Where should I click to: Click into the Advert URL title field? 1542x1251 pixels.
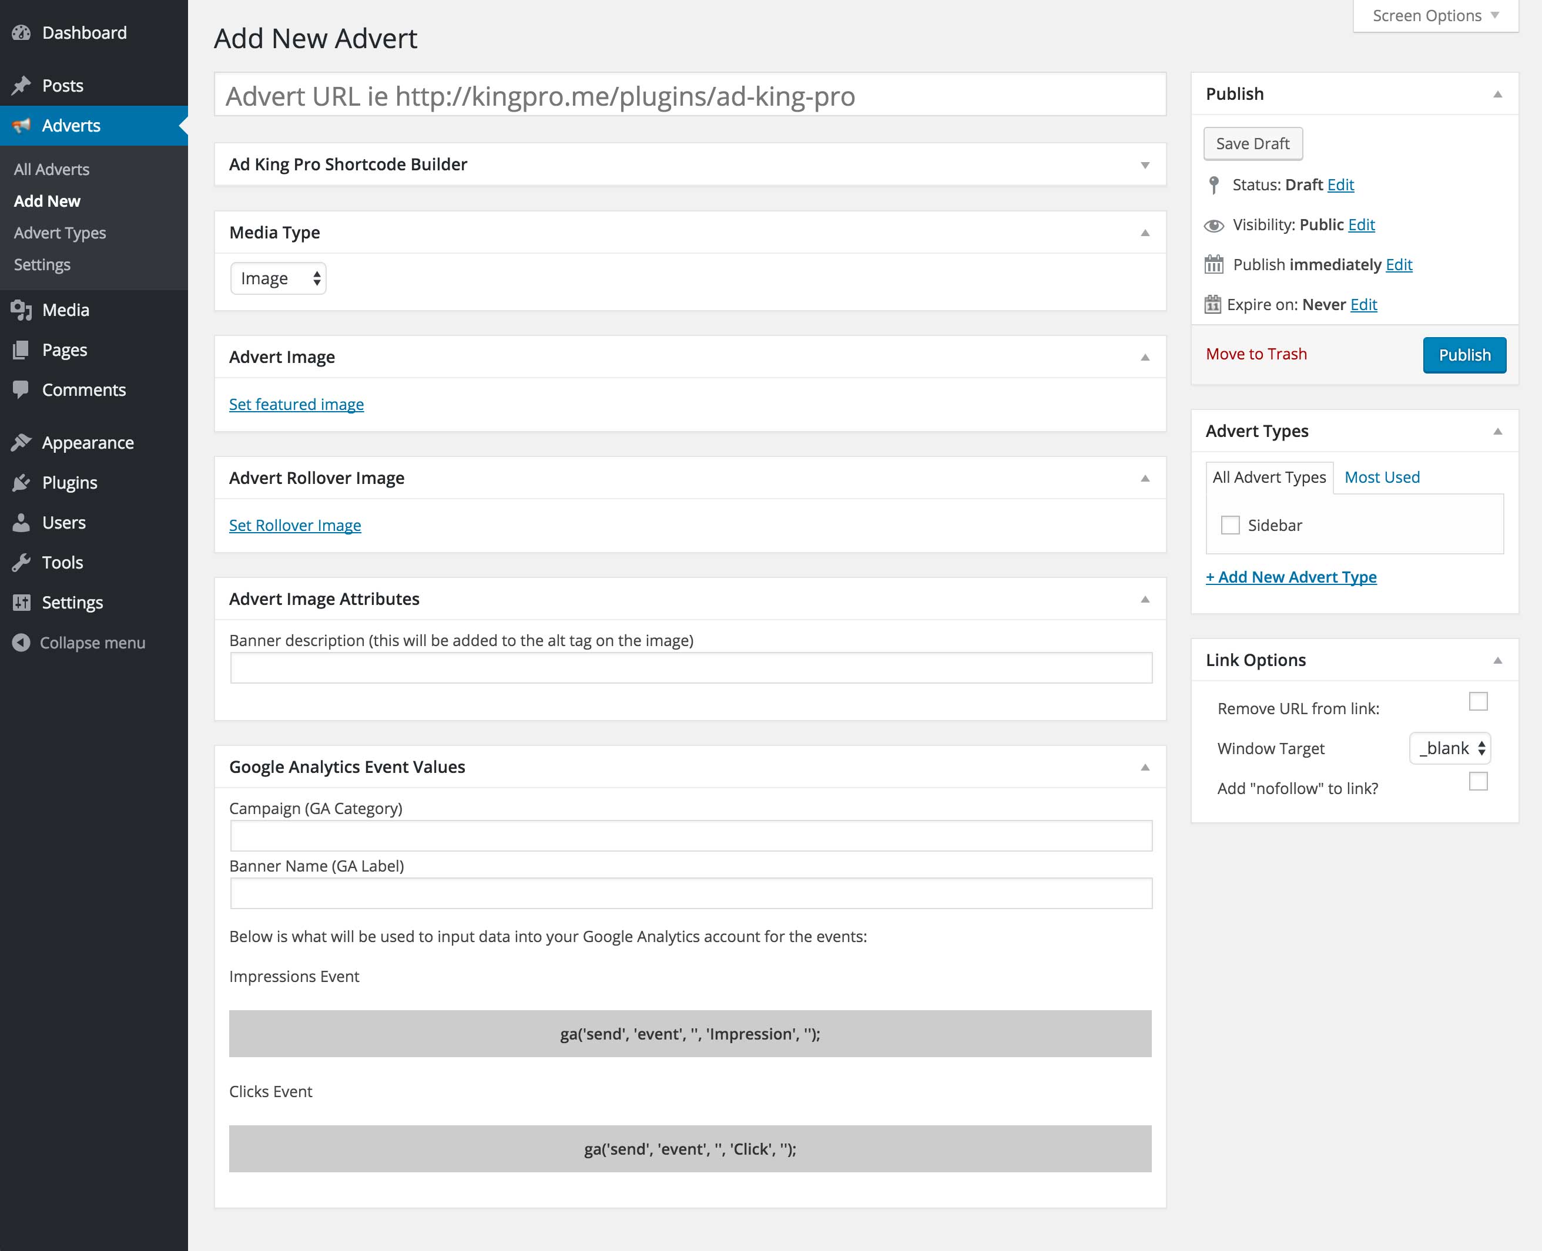coord(689,96)
